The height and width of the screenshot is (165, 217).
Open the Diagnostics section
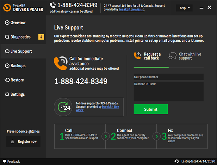coord(23,37)
